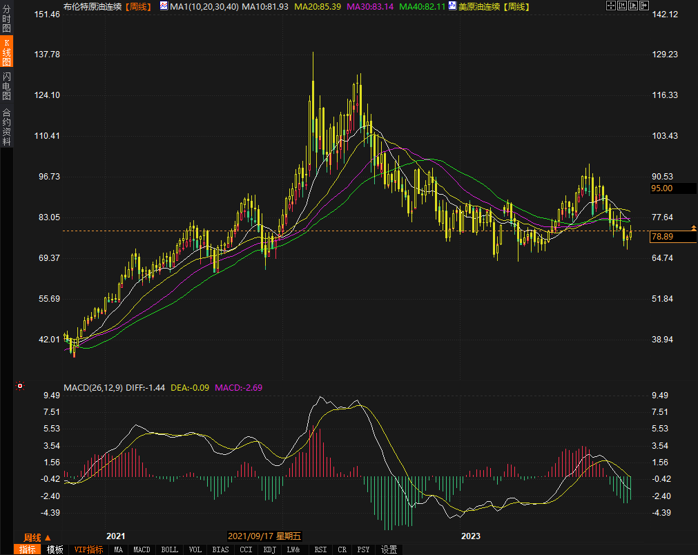Click the VIP指标 button

(x=89, y=549)
